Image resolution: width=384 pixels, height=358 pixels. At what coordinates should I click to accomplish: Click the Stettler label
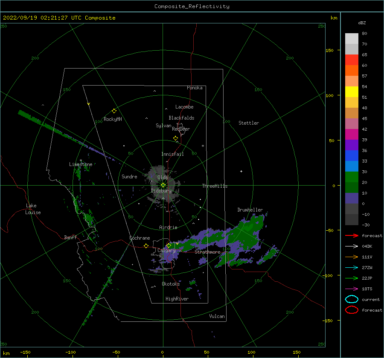point(249,123)
